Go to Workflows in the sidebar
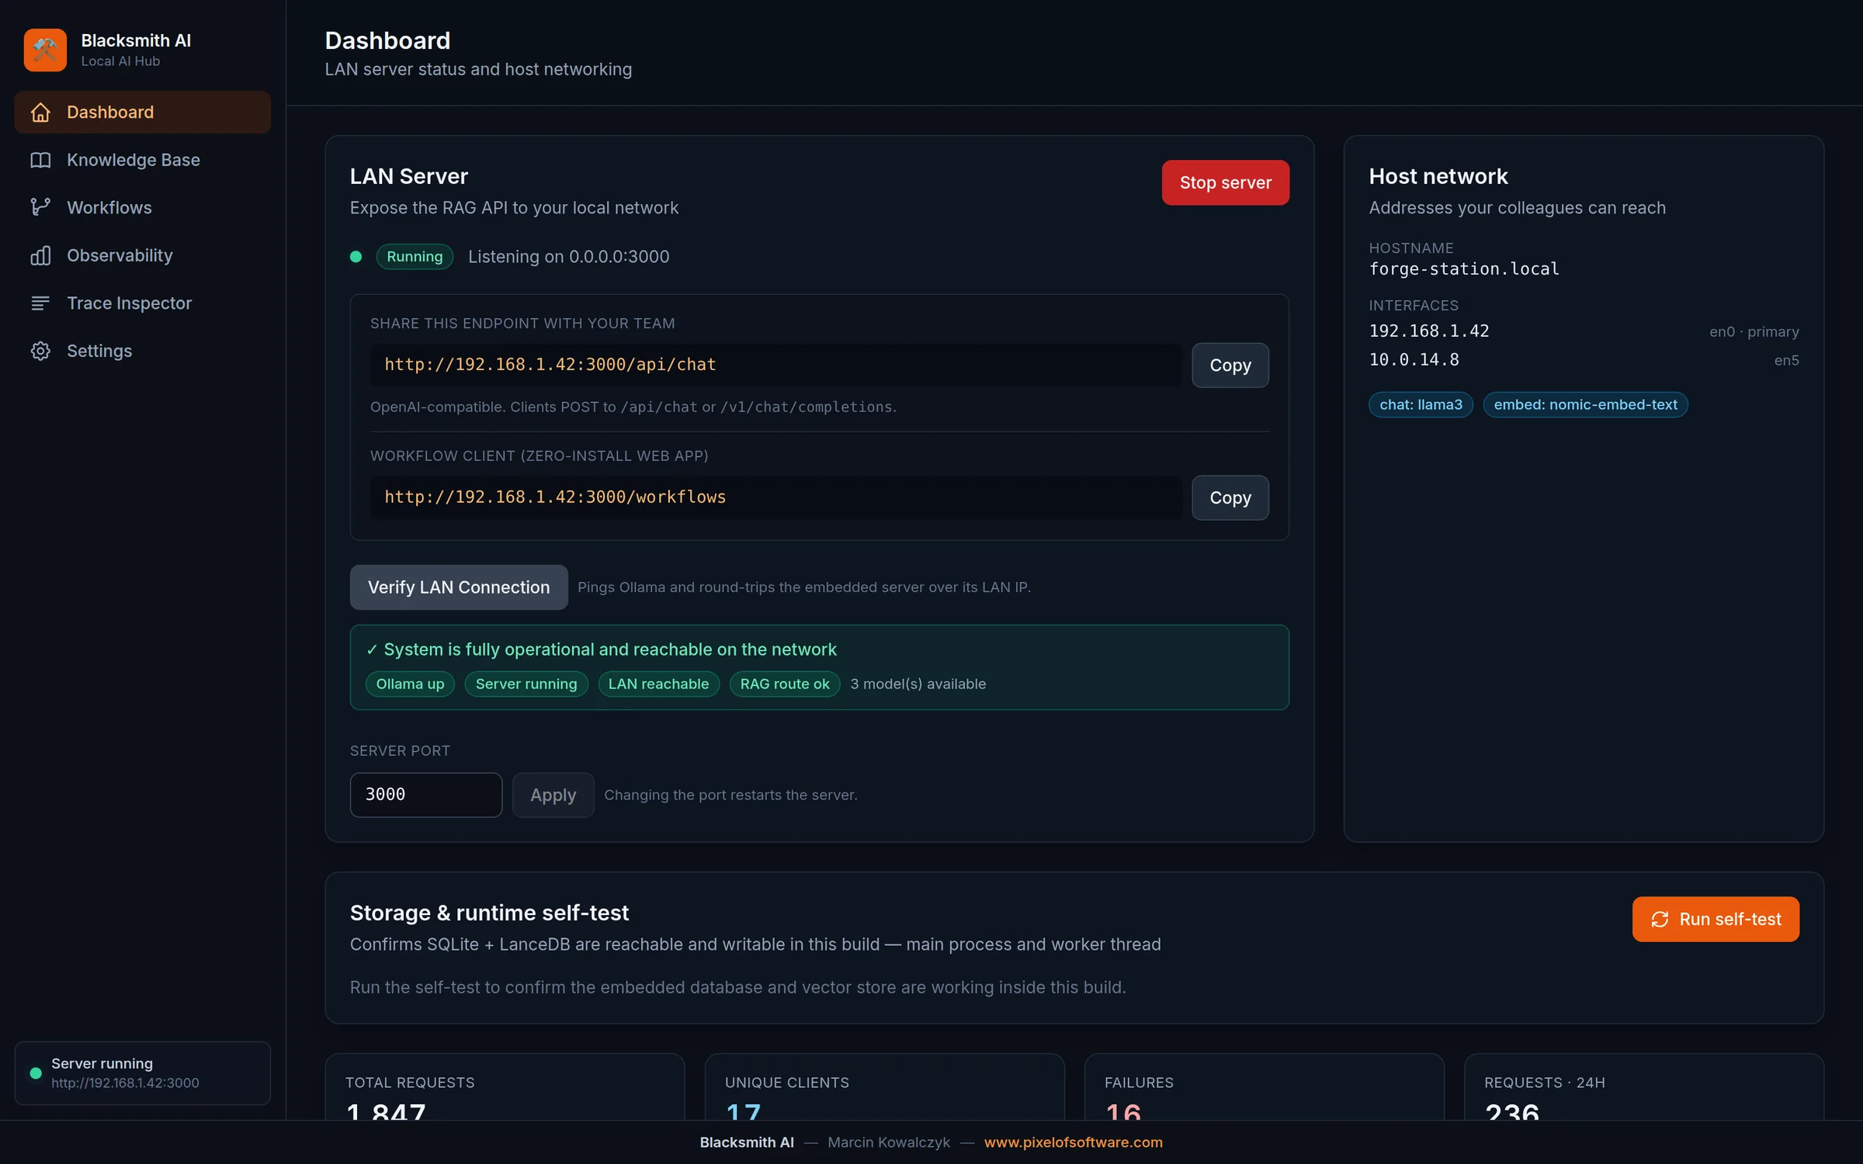Viewport: 1863px width, 1164px height. click(x=143, y=207)
